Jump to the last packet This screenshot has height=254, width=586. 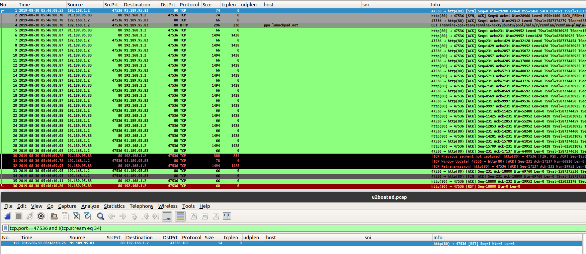[x=156, y=217]
